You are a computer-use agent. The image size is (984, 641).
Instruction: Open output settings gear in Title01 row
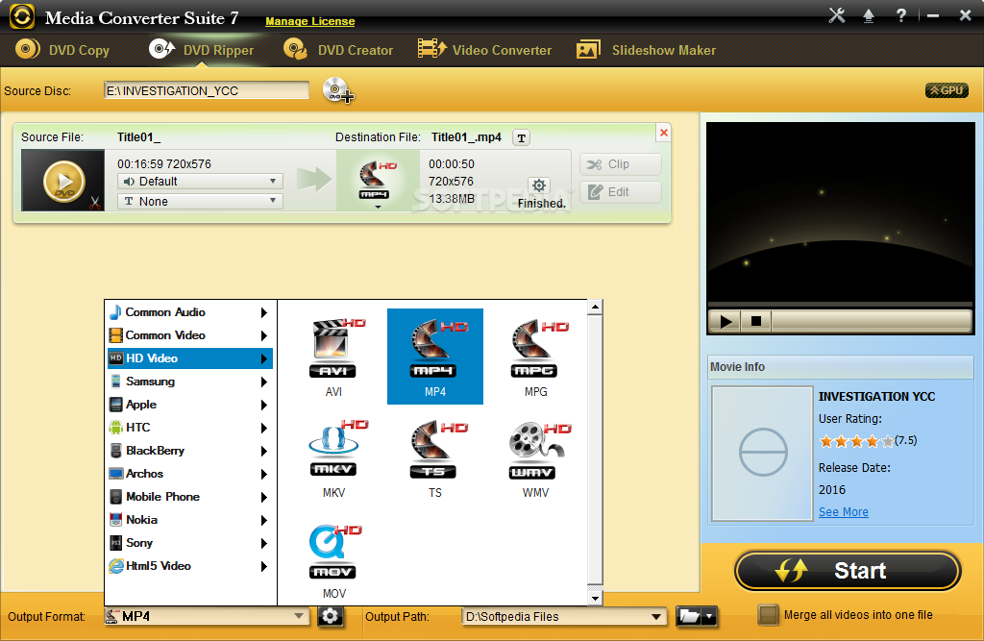[x=538, y=185]
